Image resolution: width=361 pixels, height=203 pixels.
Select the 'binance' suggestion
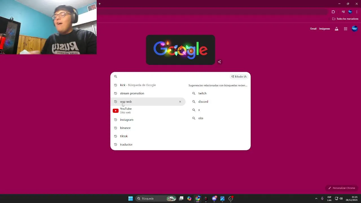click(x=148, y=128)
